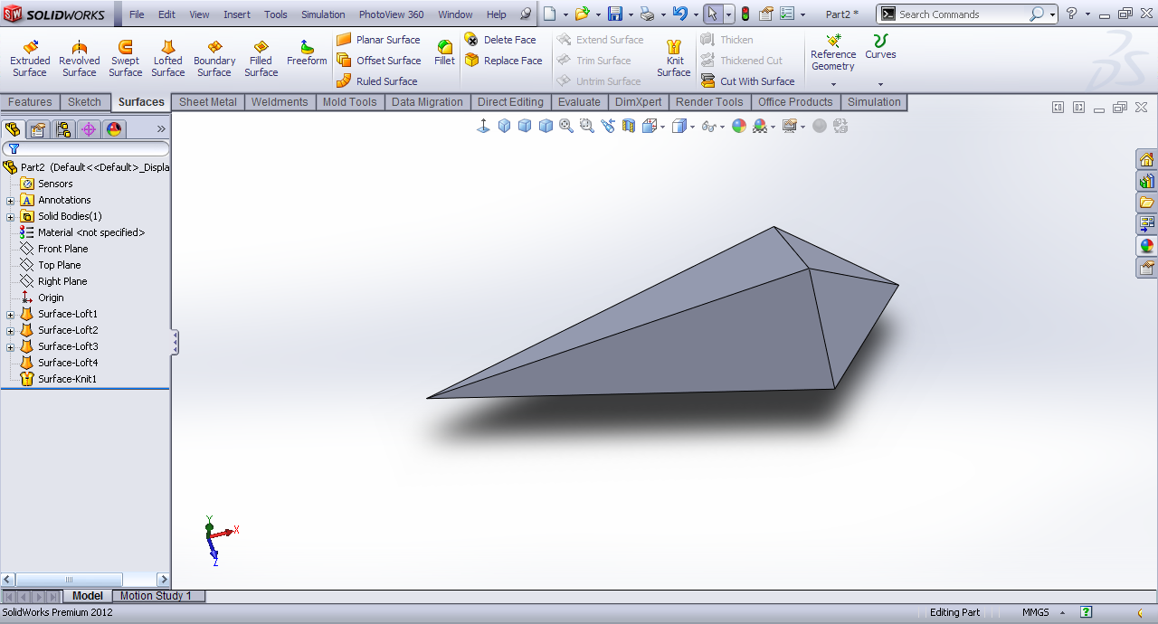Pin the SolidWorks menu bar
The height and width of the screenshot is (624, 1158).
coord(526,14)
